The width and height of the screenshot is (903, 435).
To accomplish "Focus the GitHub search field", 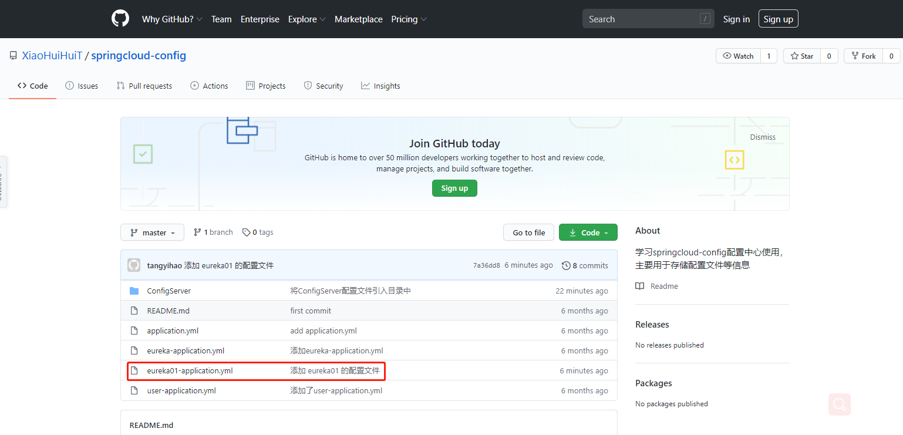I will click(648, 19).
